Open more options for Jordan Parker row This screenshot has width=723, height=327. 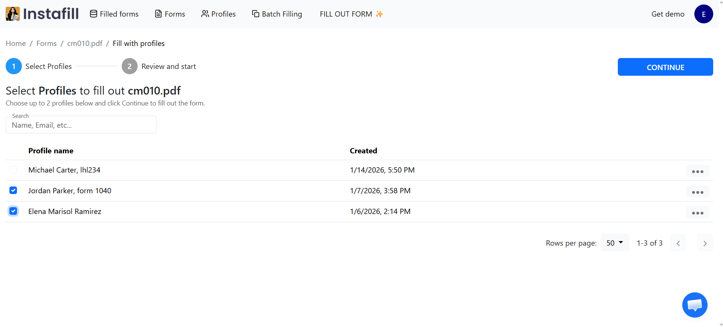697,191
